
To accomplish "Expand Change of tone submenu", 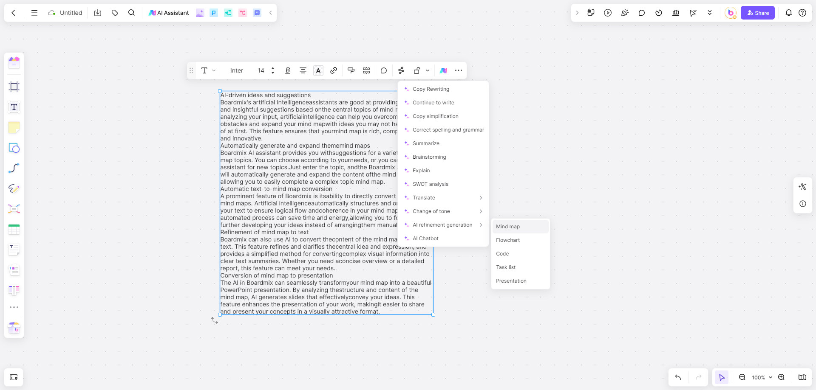I will [x=443, y=211].
